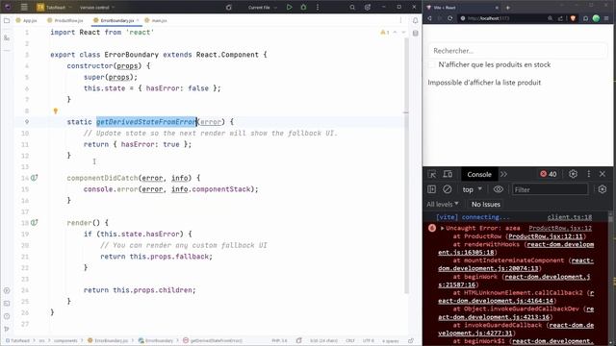Open the All levels log filter dropdown
Screen dimensions: 616x346
coord(443,204)
